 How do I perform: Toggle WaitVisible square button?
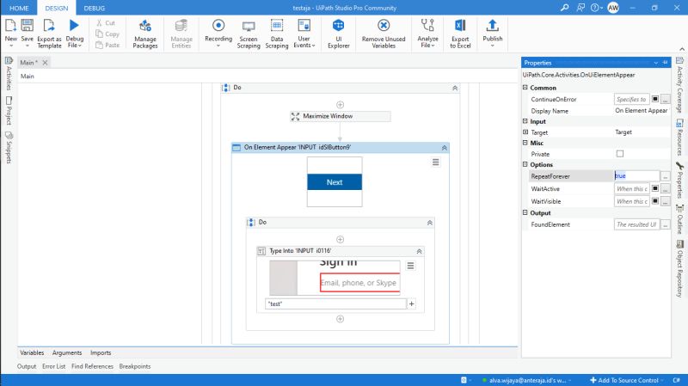pos(654,201)
